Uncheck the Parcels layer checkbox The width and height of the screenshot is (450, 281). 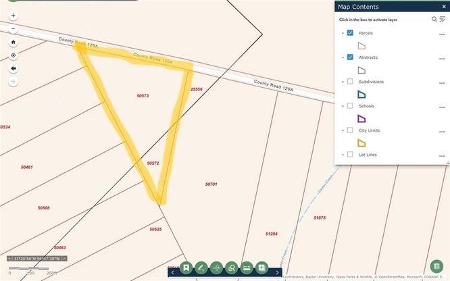click(350, 33)
